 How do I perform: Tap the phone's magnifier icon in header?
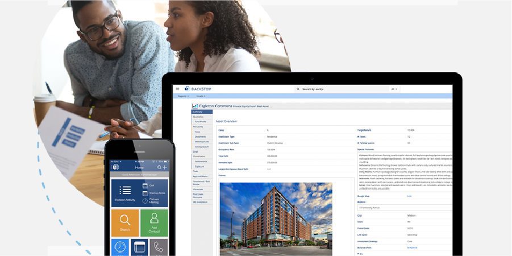click(158, 167)
